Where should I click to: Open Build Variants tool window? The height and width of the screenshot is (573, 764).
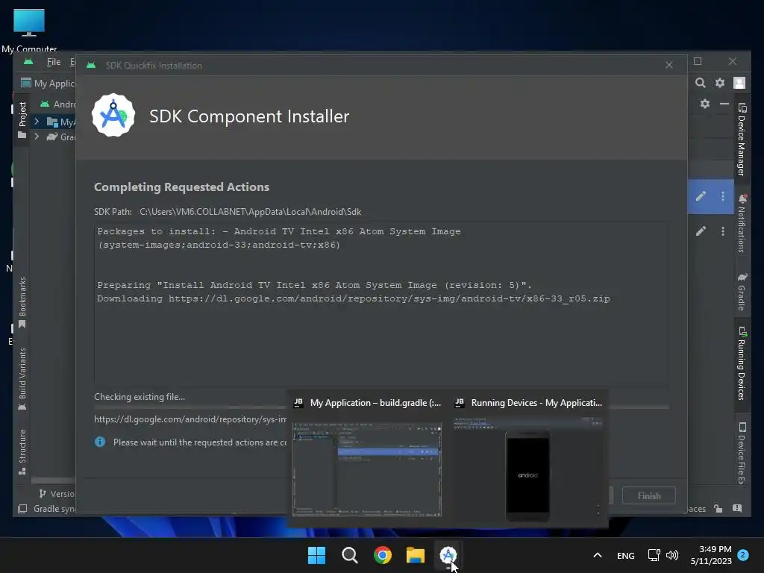coord(22,378)
